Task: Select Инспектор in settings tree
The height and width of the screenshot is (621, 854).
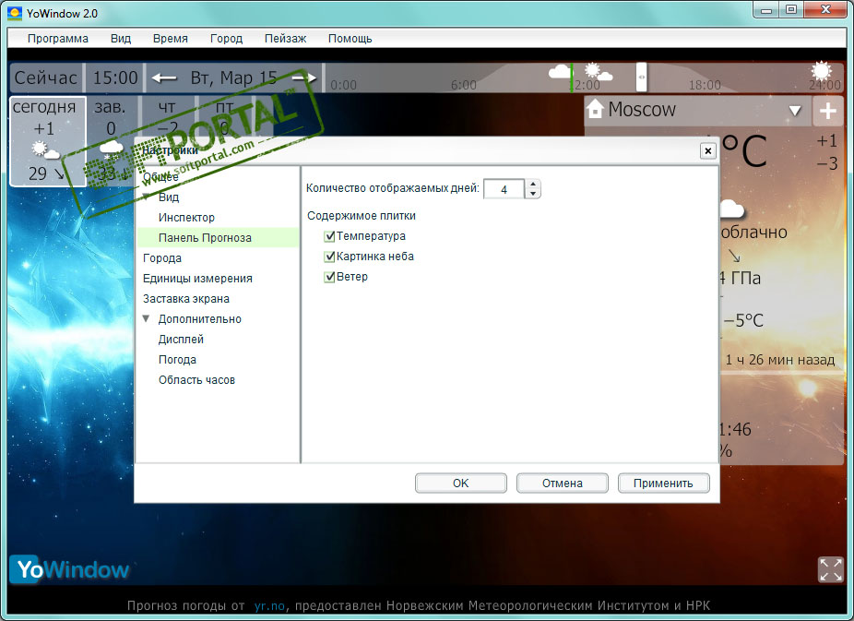Action: click(x=186, y=218)
